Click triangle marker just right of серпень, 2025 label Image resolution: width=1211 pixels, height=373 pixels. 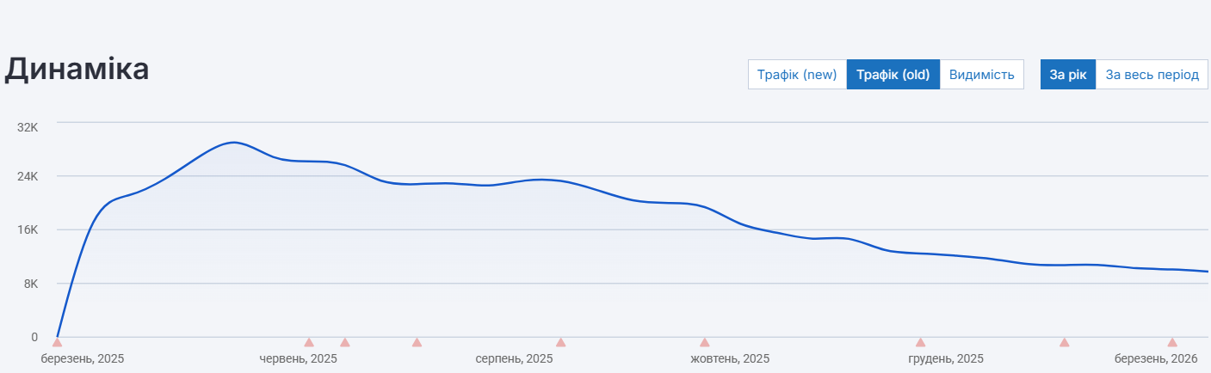560,342
